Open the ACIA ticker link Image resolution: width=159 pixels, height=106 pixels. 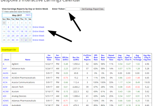tap(5, 82)
